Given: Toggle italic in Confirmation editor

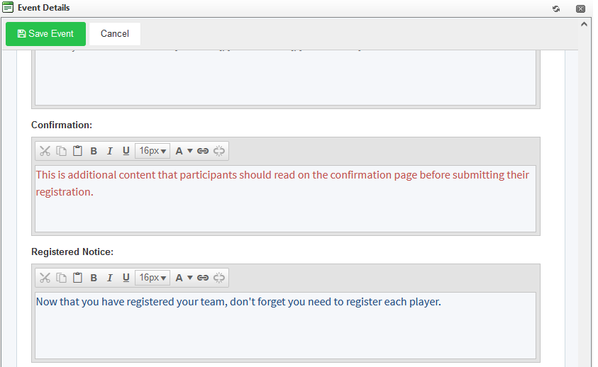Looking at the screenshot, I should 109,151.
